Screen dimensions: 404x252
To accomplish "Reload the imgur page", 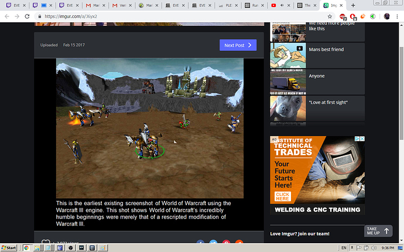I will click(27, 16).
